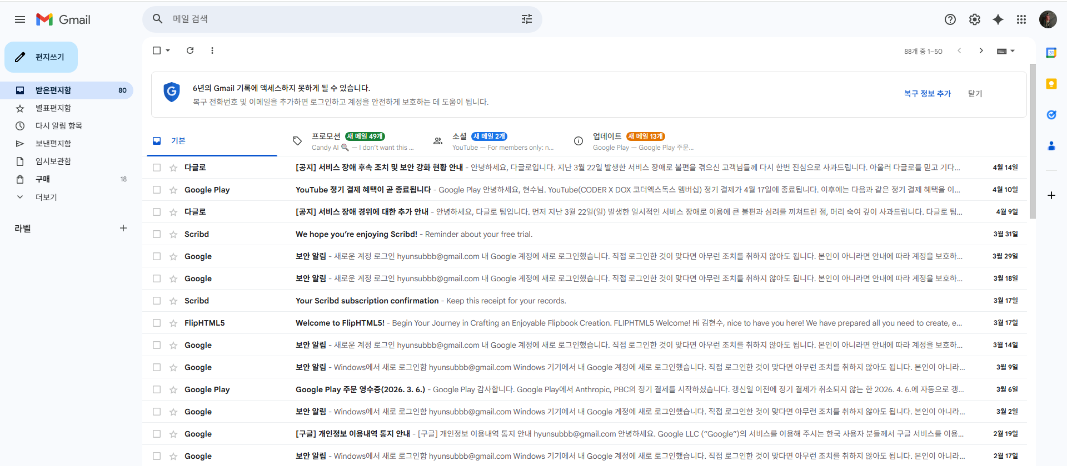Open the more options three-dot menu
This screenshot has height=466, width=1067.
point(212,50)
